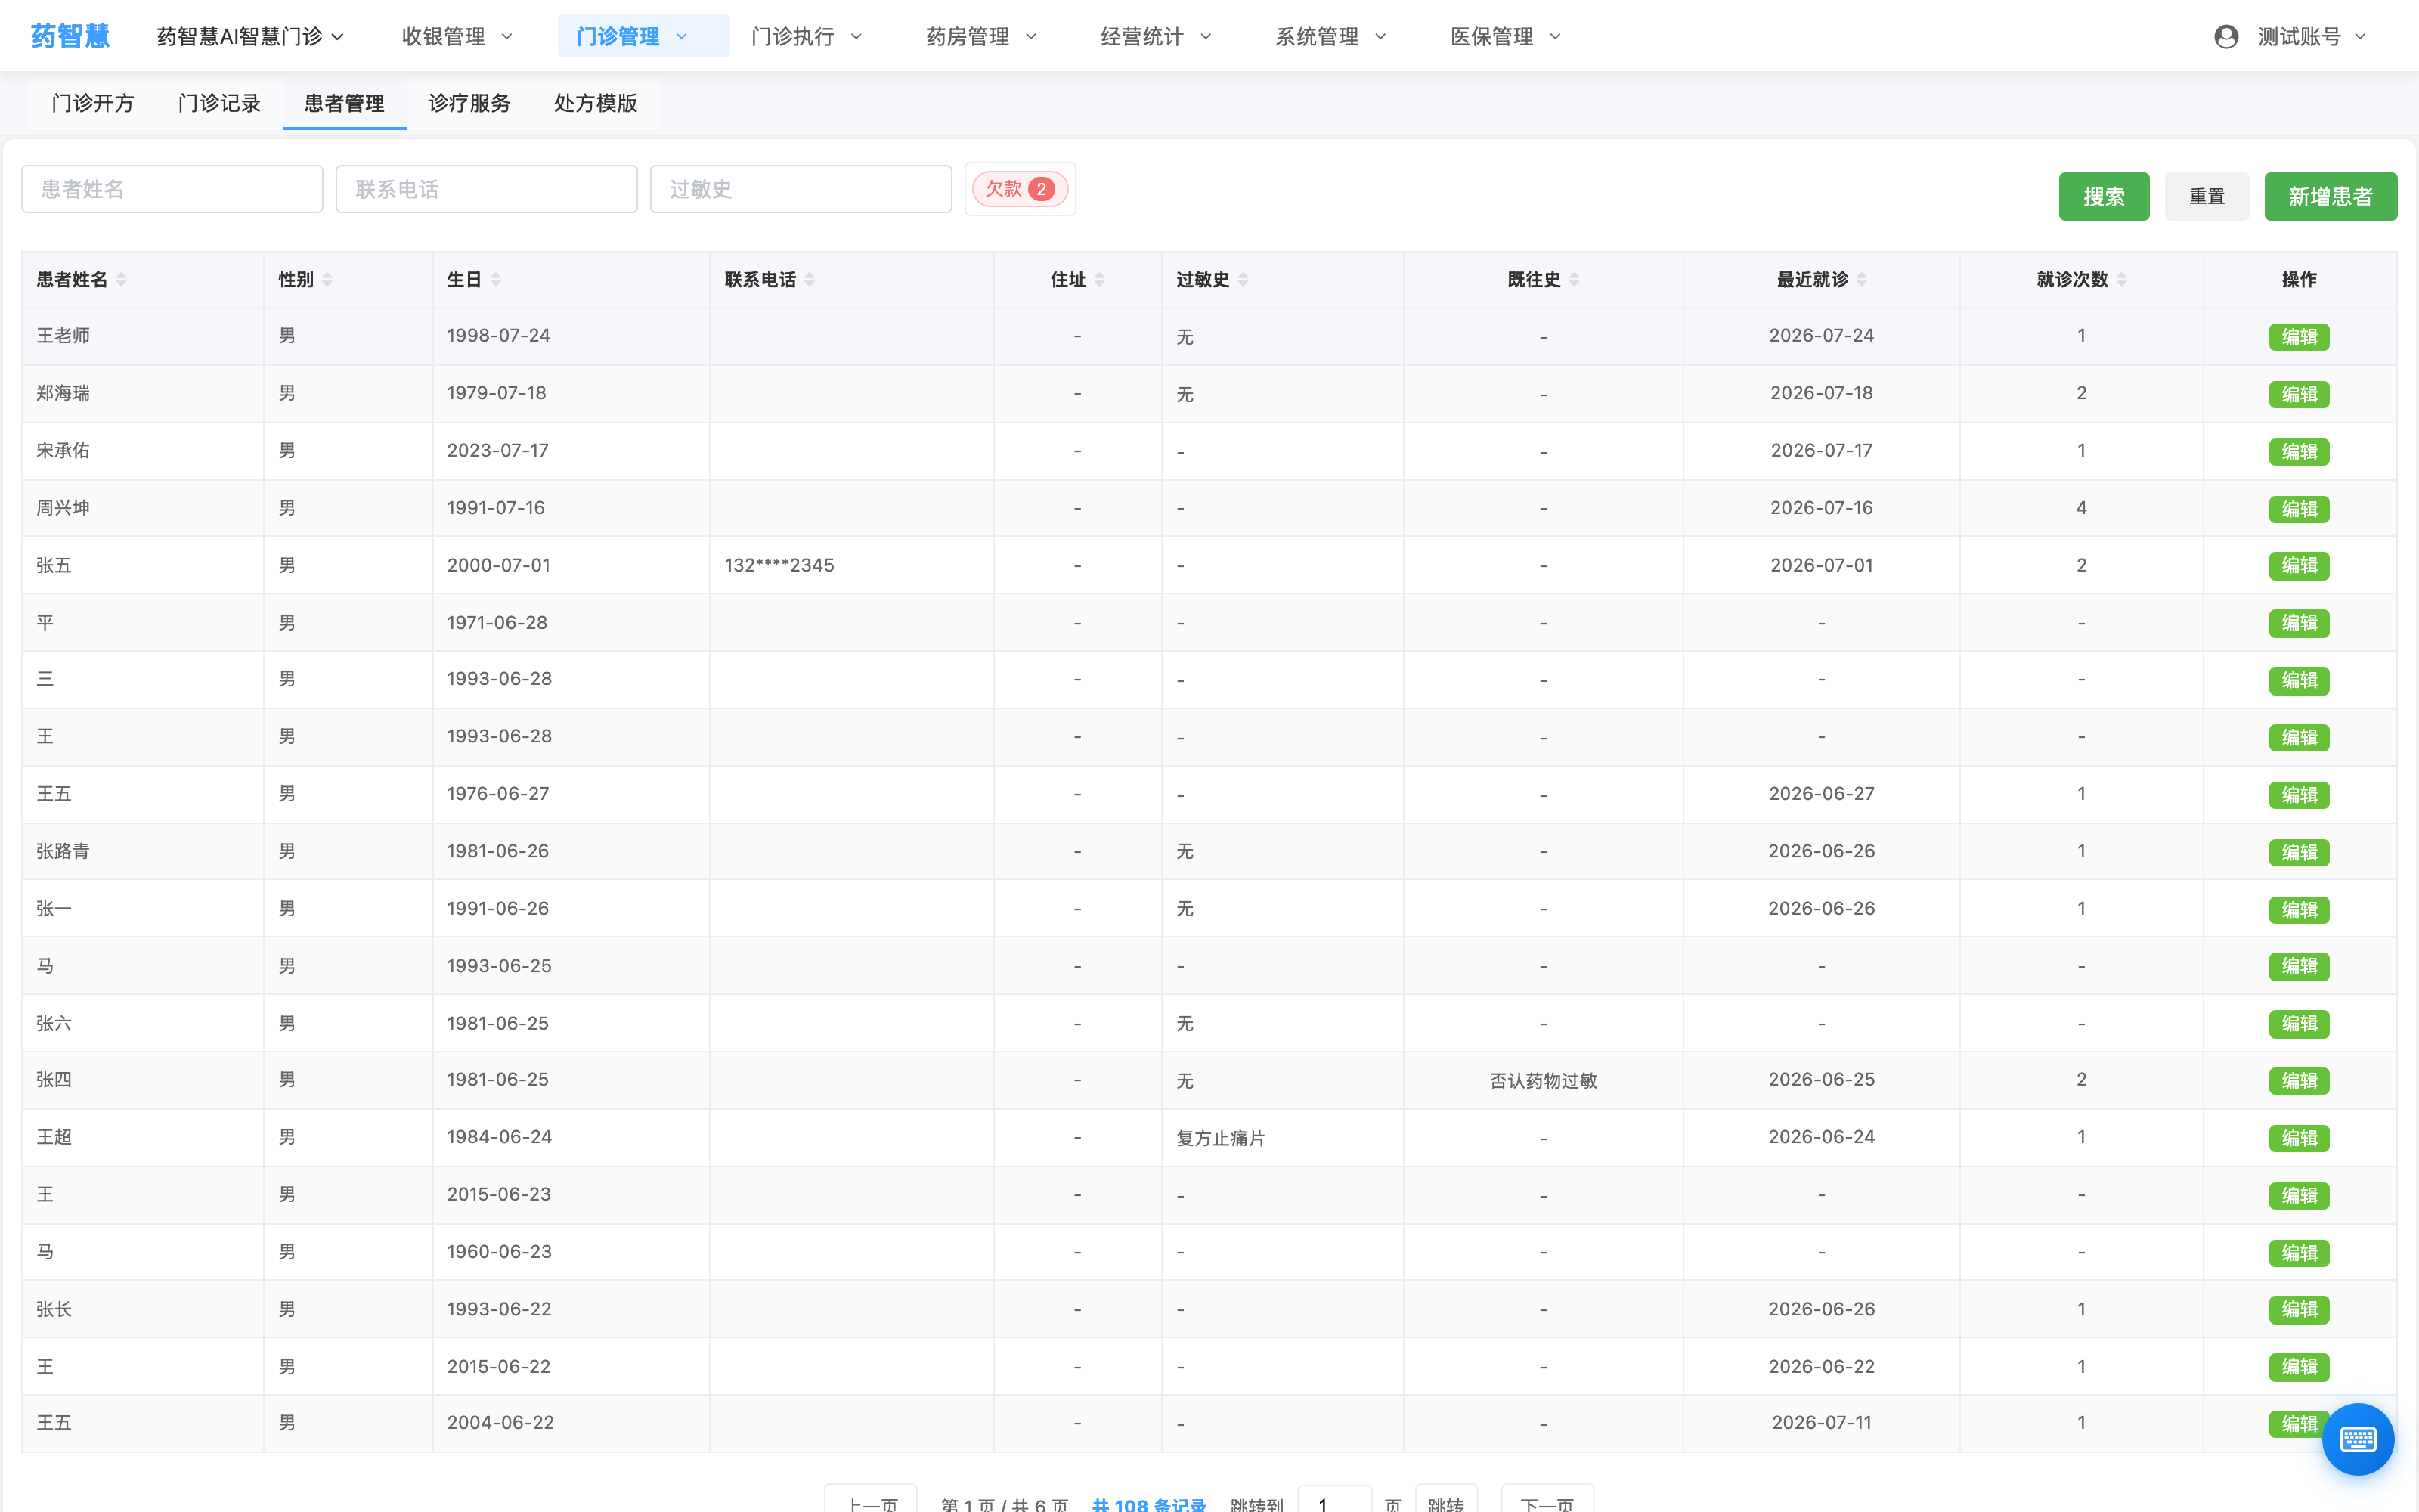Switch to the 门诊记录 tab
This screenshot has width=2419, height=1512.
(219, 103)
